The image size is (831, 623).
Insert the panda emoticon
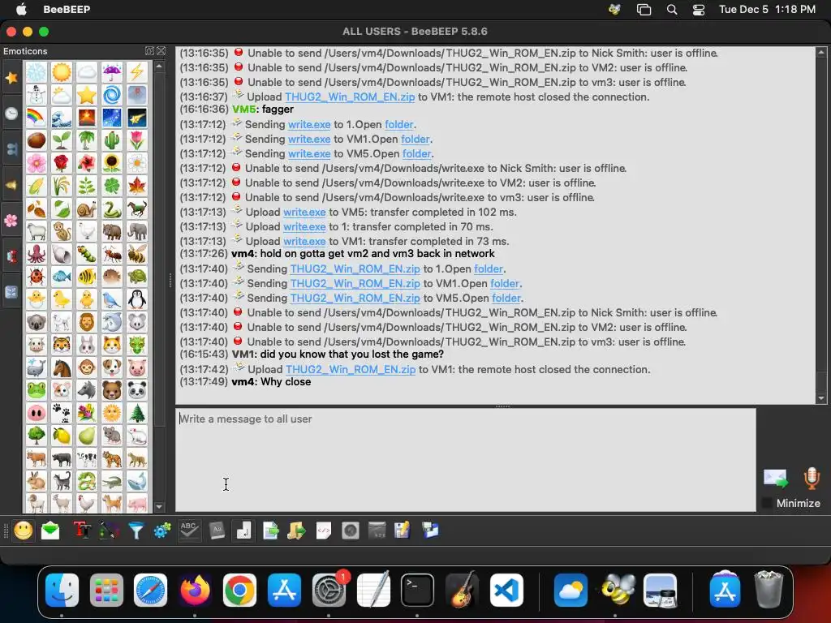pos(136,390)
